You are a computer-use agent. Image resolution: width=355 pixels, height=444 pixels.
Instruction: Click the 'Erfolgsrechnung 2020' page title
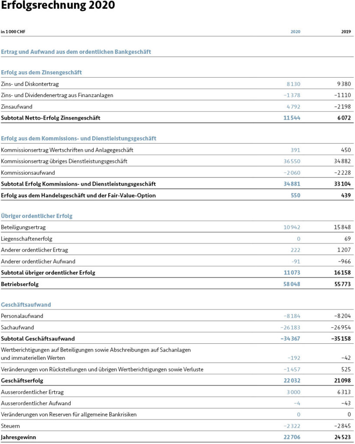coord(58,6)
